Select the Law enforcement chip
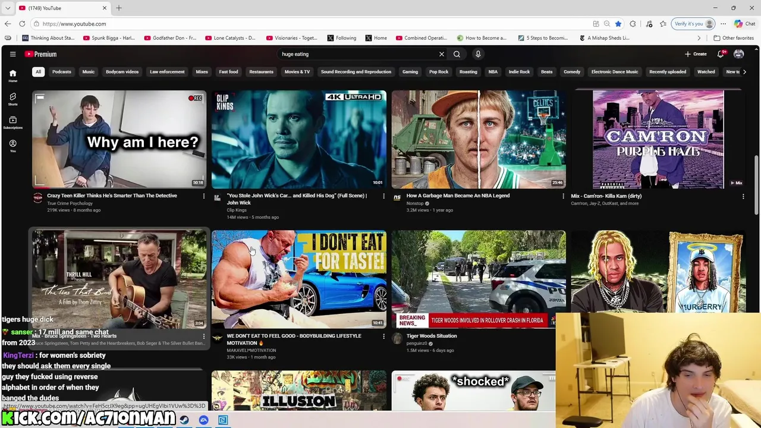Screen dimensions: 761x428 167,72
